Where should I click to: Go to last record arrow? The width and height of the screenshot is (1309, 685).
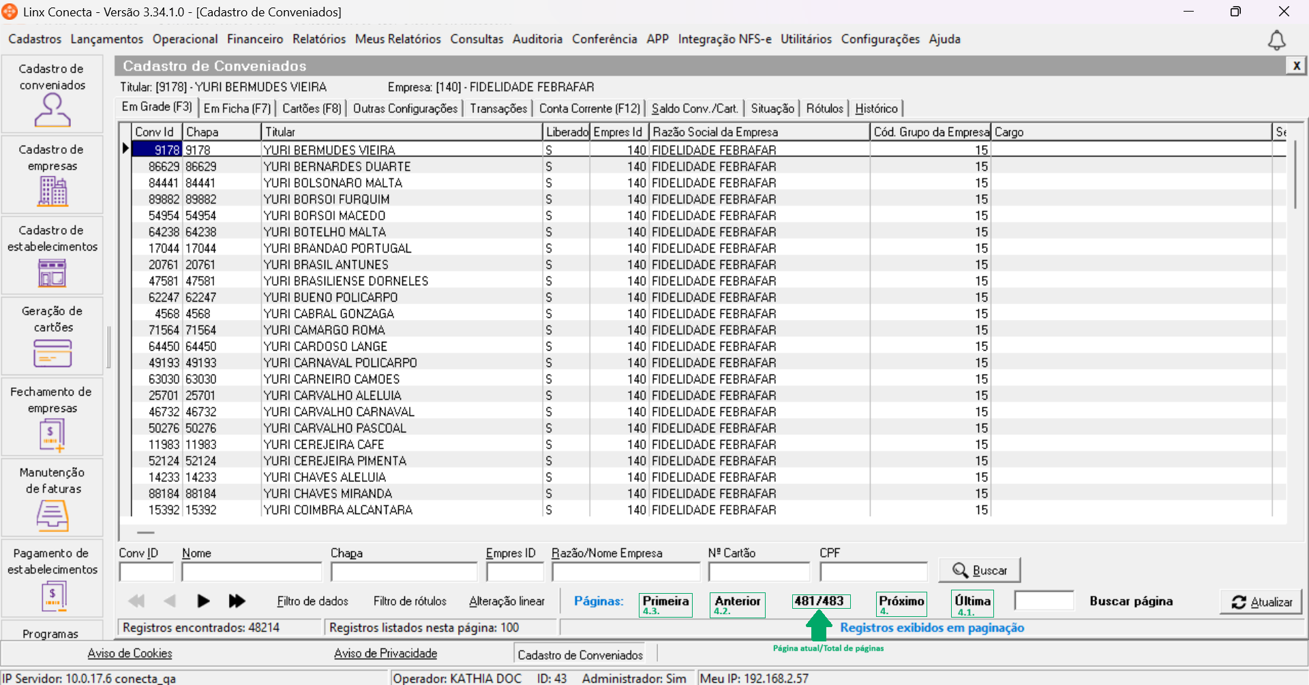[237, 601]
